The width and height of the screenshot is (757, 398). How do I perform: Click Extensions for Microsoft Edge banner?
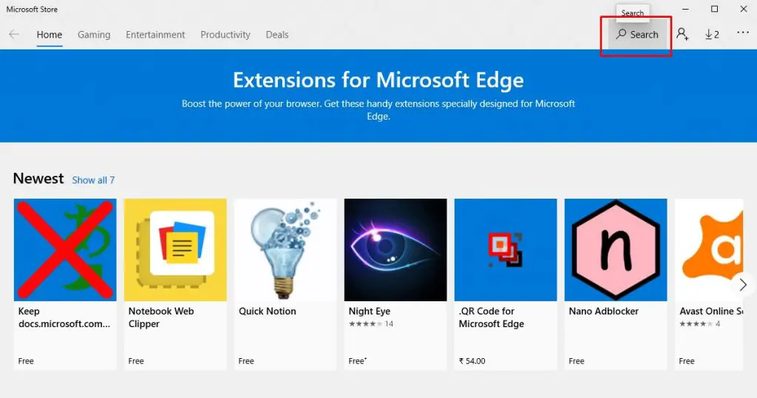pos(378,95)
